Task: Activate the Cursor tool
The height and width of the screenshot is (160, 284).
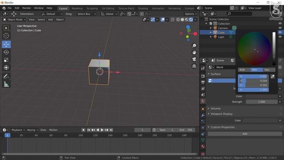Action: pos(6,36)
